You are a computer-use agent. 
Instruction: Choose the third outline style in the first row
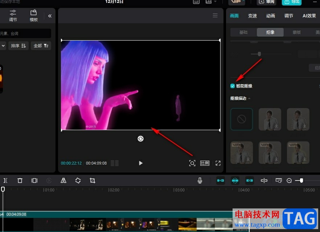click(298, 119)
